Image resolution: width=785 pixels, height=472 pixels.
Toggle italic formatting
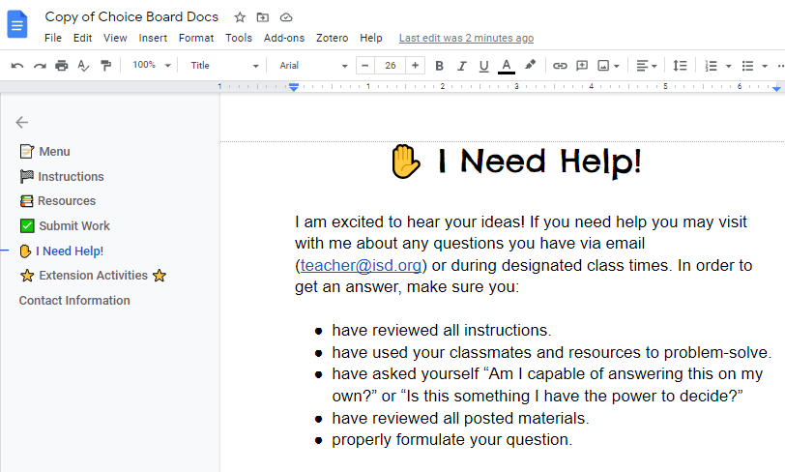[x=461, y=66]
